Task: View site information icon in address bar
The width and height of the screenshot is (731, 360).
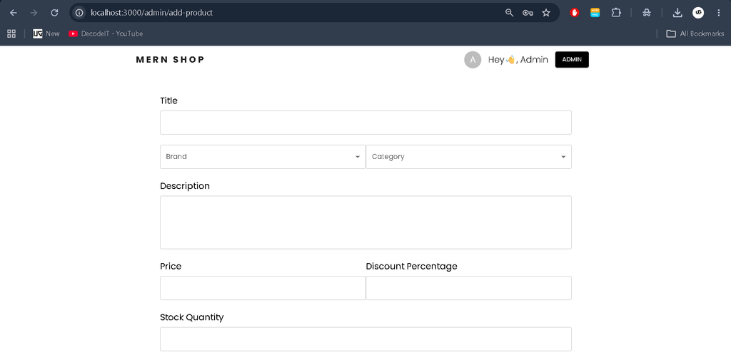Action: (79, 13)
